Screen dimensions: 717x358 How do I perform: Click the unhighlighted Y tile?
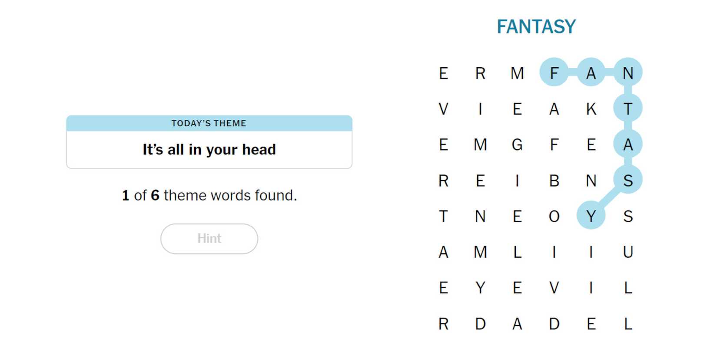[x=480, y=288]
